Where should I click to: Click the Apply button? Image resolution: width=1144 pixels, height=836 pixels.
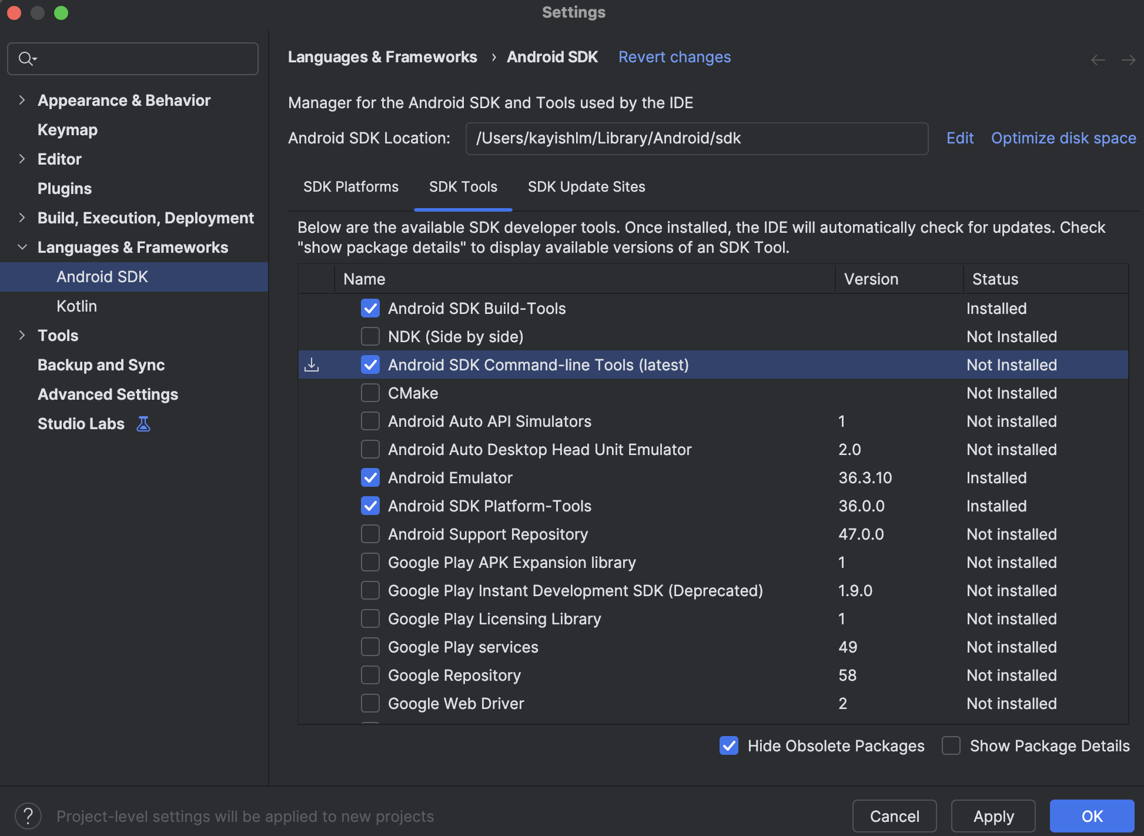click(x=993, y=816)
